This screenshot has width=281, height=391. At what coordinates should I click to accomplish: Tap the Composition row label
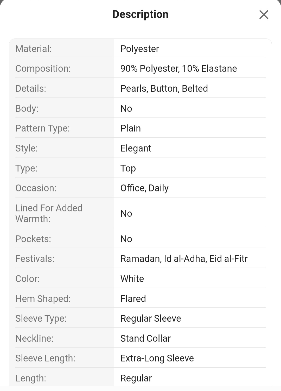tap(43, 69)
